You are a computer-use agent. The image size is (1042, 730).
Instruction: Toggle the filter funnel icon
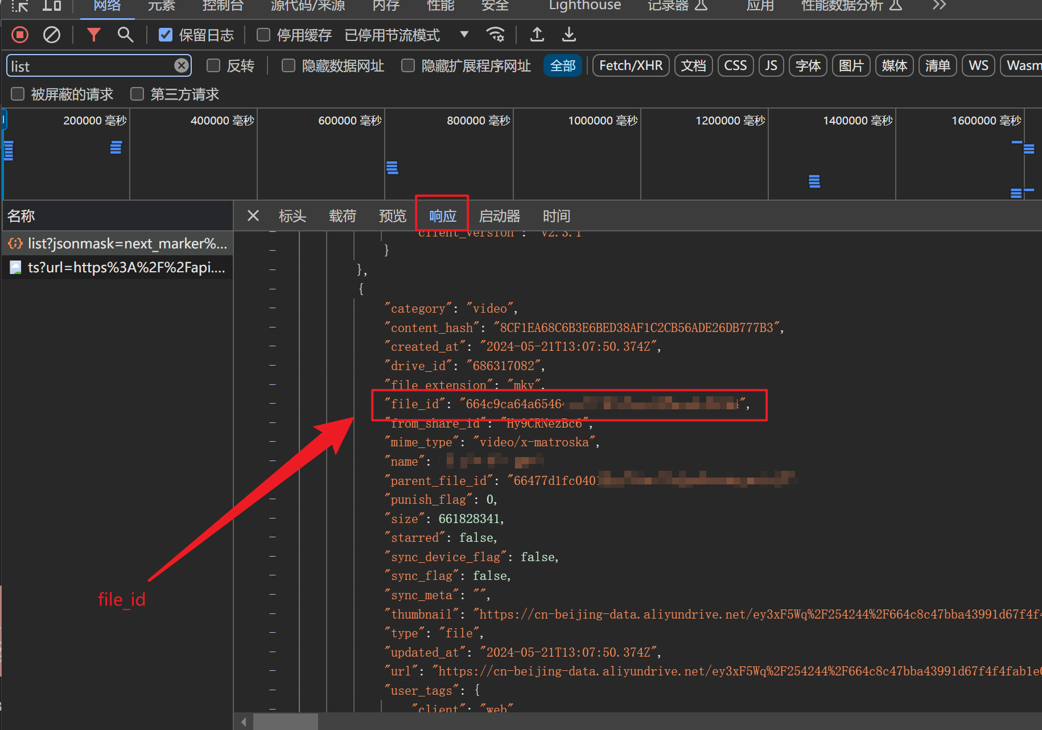coord(93,35)
